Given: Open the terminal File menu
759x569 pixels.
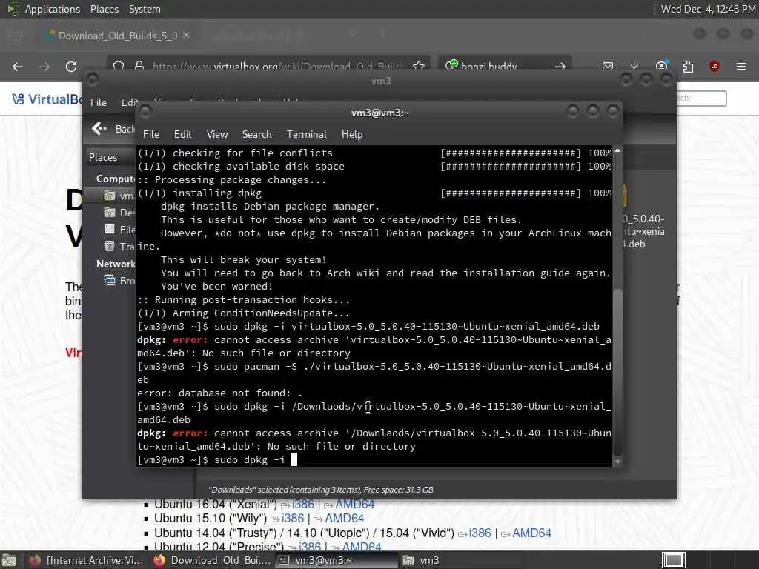Looking at the screenshot, I should [151, 135].
